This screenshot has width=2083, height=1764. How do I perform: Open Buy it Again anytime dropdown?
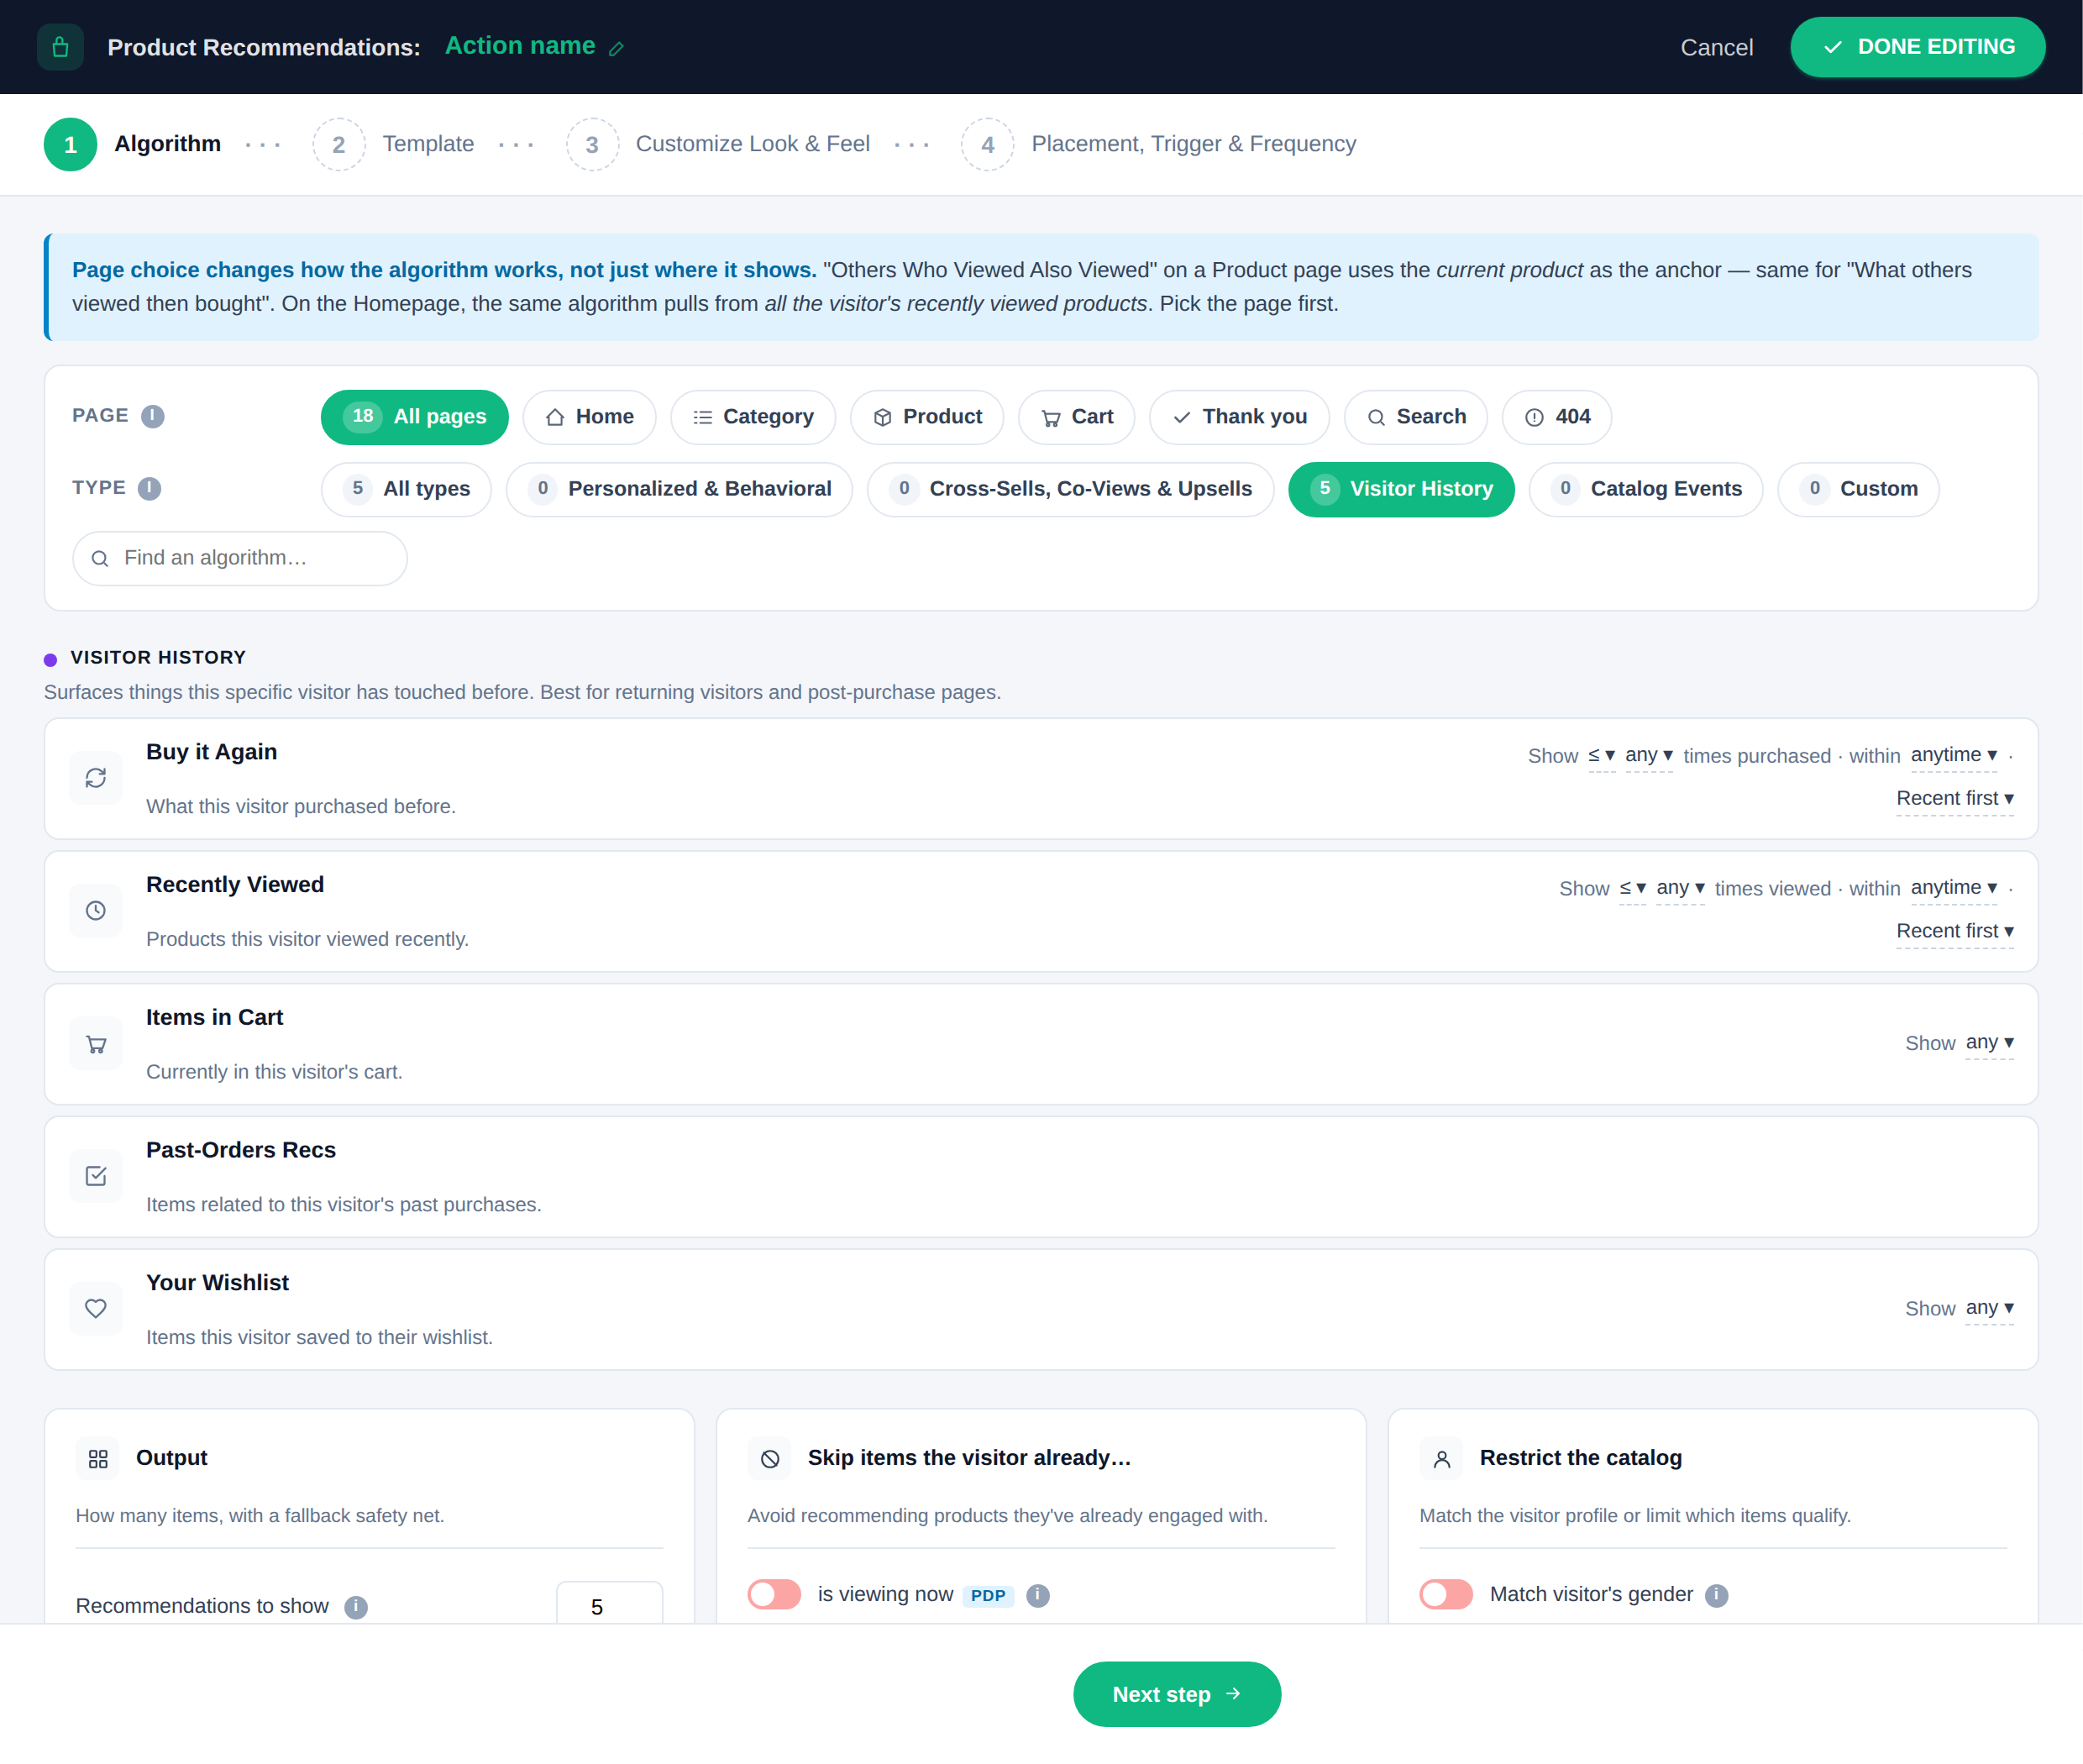point(1954,755)
